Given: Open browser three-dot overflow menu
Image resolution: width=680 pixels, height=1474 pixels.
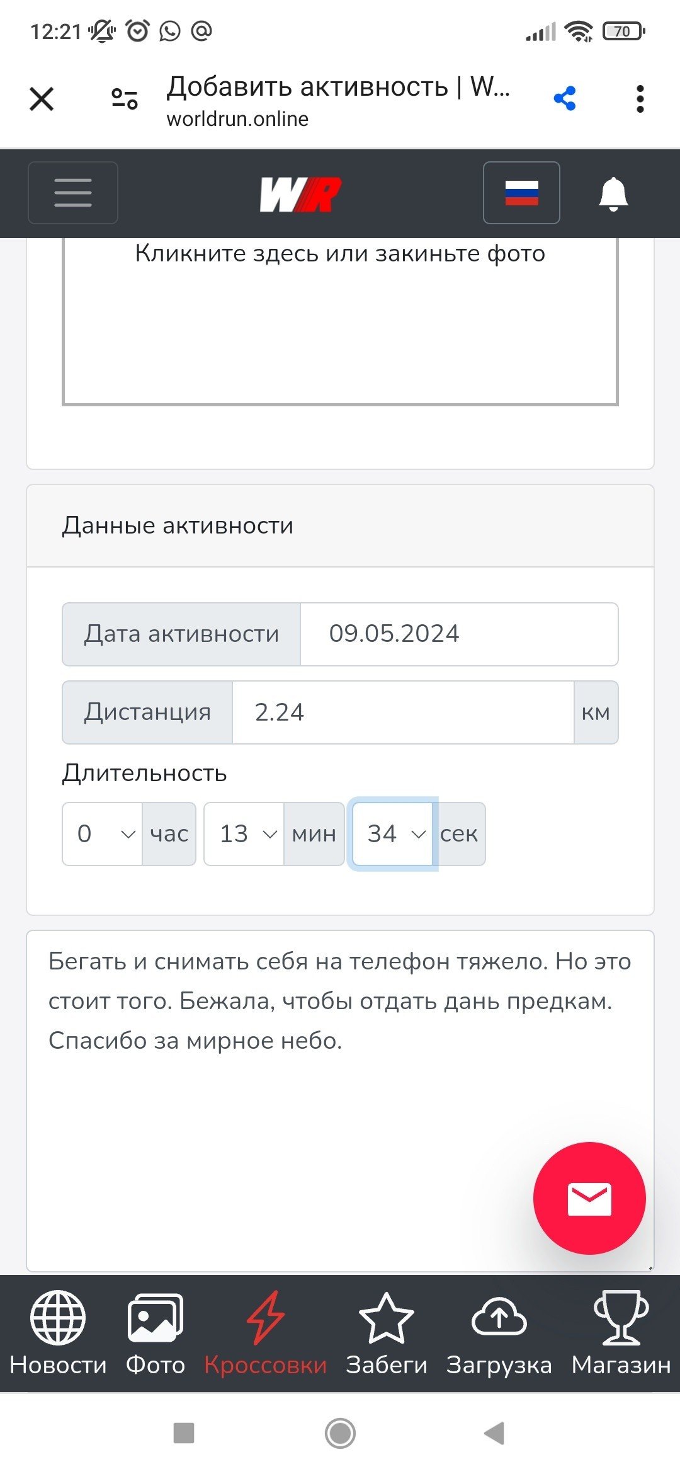Looking at the screenshot, I should [640, 99].
